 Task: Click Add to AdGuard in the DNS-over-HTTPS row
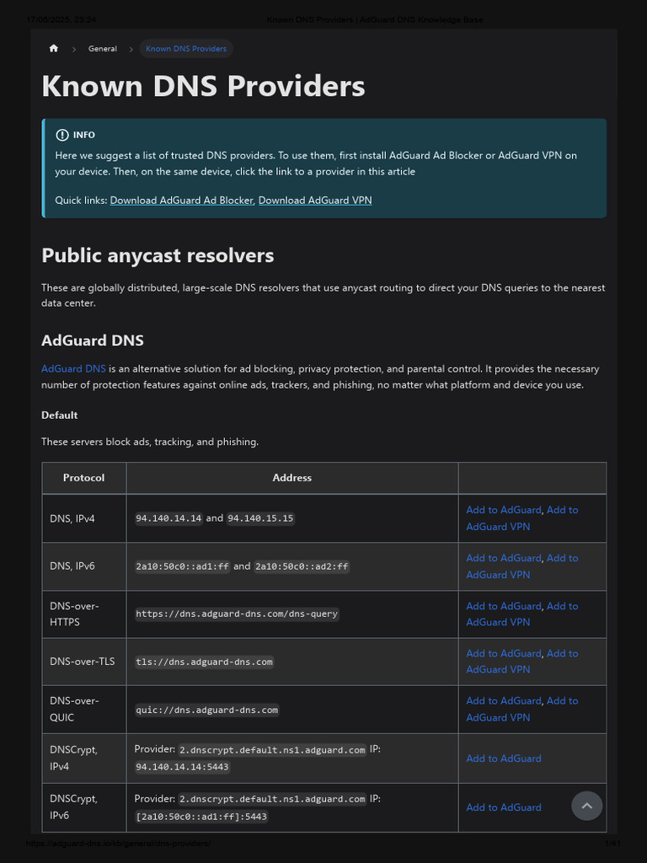point(504,606)
